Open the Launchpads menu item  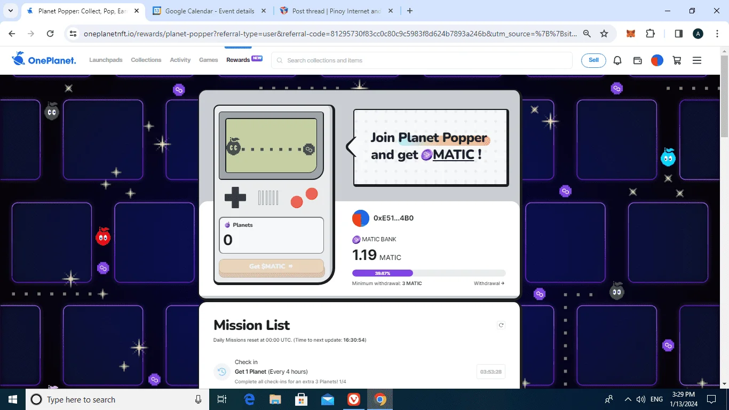coord(106,60)
